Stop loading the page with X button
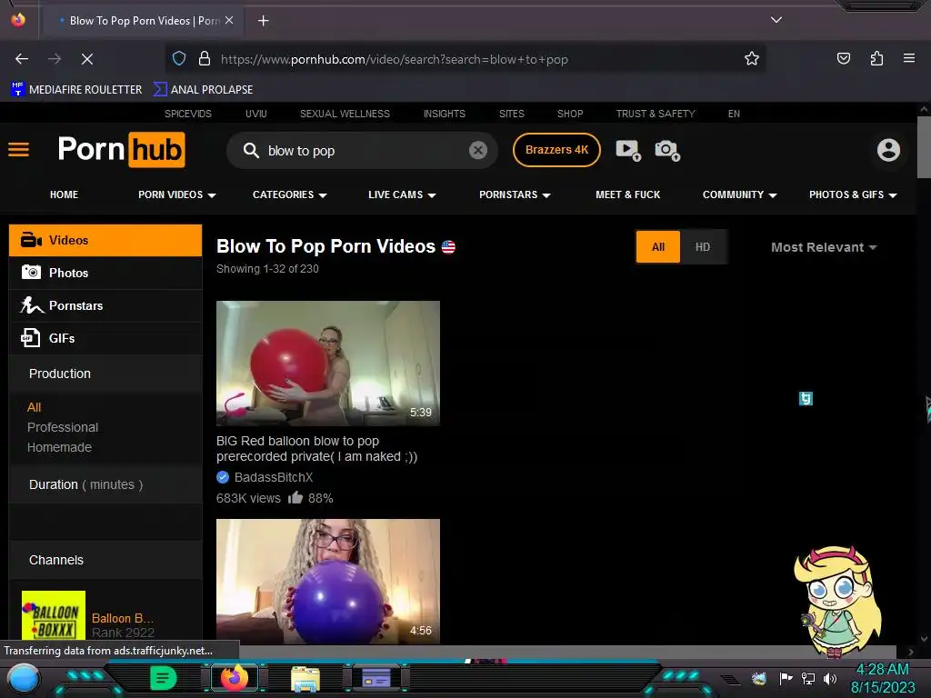 coord(87,59)
